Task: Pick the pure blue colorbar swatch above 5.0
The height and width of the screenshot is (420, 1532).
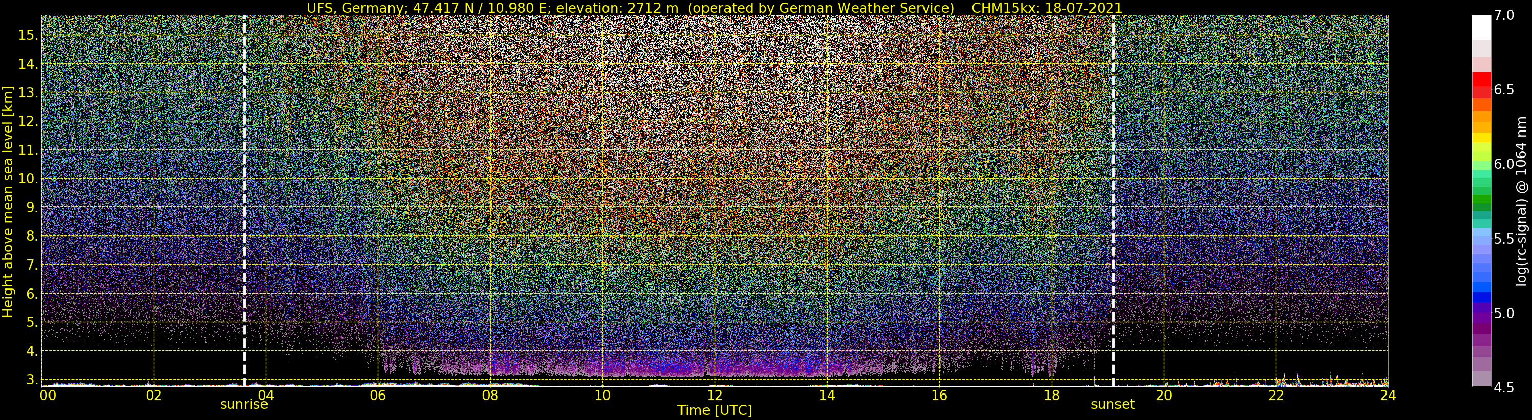Action: point(1481,297)
